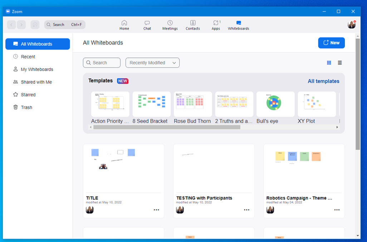
Task: Maximize the Zoom window
Action: (338, 11)
